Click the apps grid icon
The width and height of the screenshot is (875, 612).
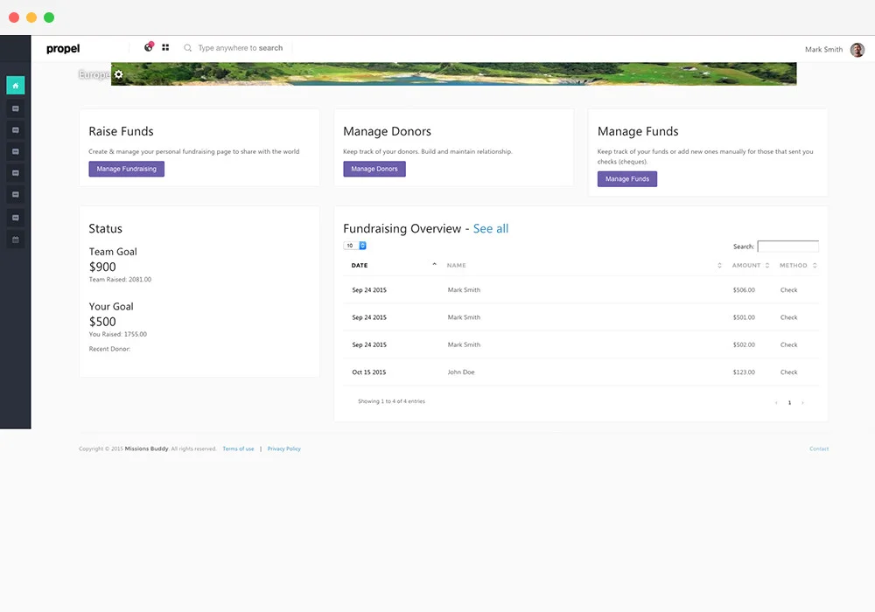pyautogui.click(x=165, y=47)
